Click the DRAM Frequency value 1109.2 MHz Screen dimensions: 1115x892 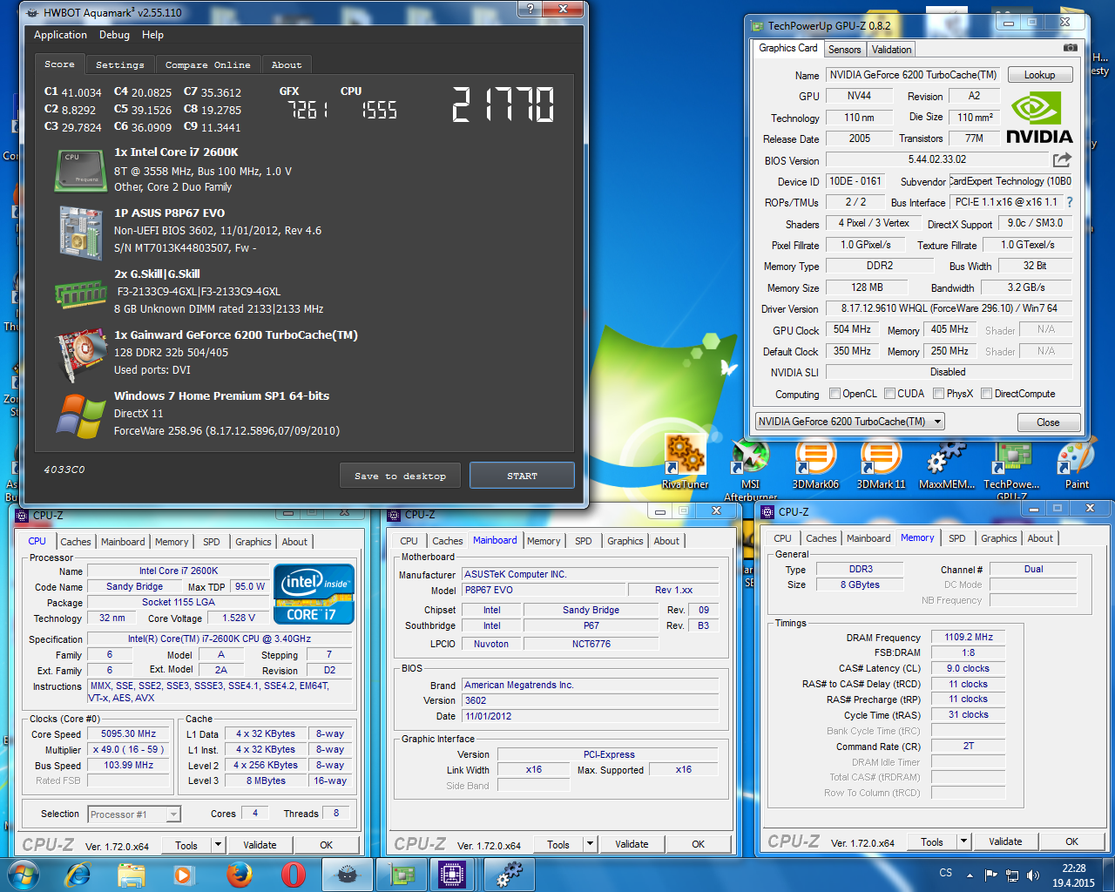(969, 637)
